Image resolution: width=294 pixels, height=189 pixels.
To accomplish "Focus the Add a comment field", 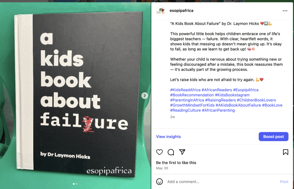I will point(221,182).
